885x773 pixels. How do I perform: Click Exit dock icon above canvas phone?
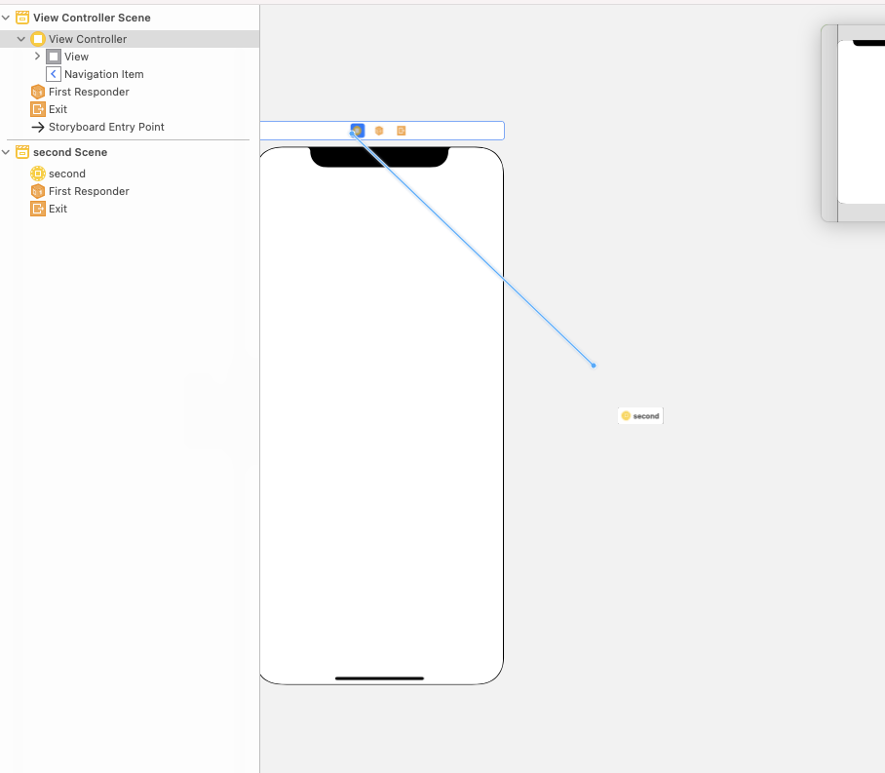coord(402,131)
